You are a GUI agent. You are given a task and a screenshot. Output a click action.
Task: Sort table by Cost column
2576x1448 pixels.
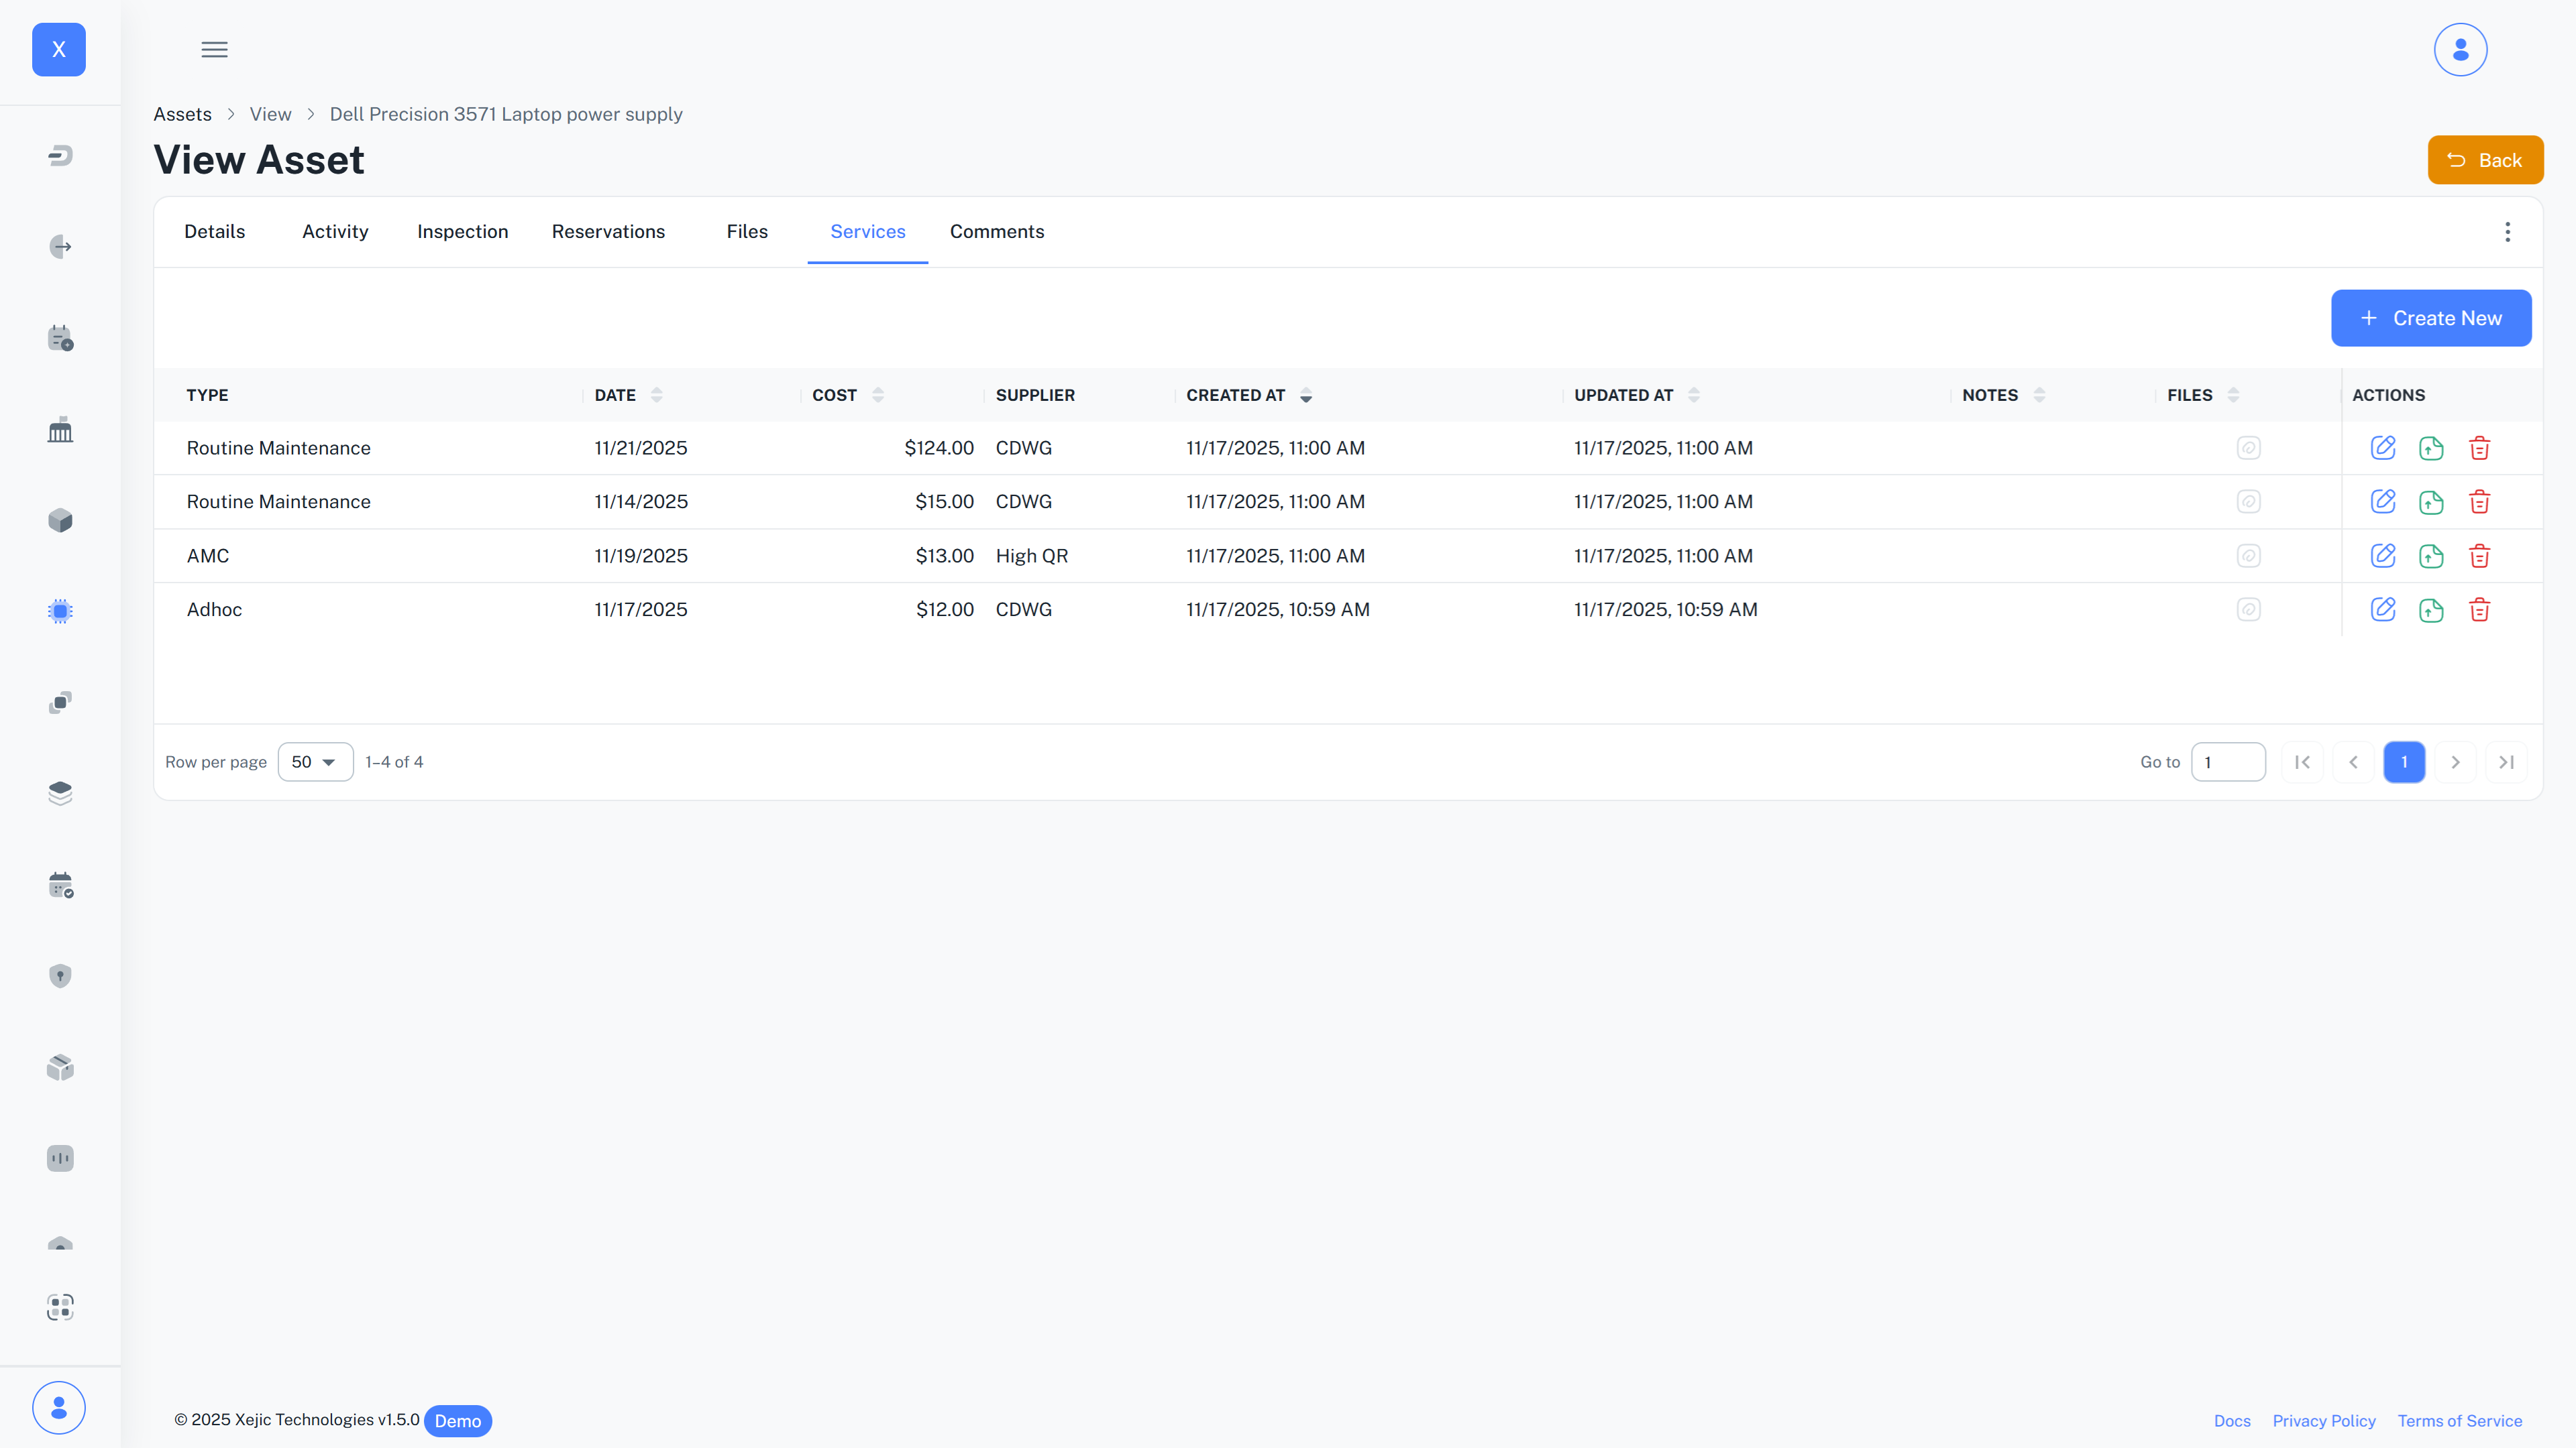click(877, 395)
